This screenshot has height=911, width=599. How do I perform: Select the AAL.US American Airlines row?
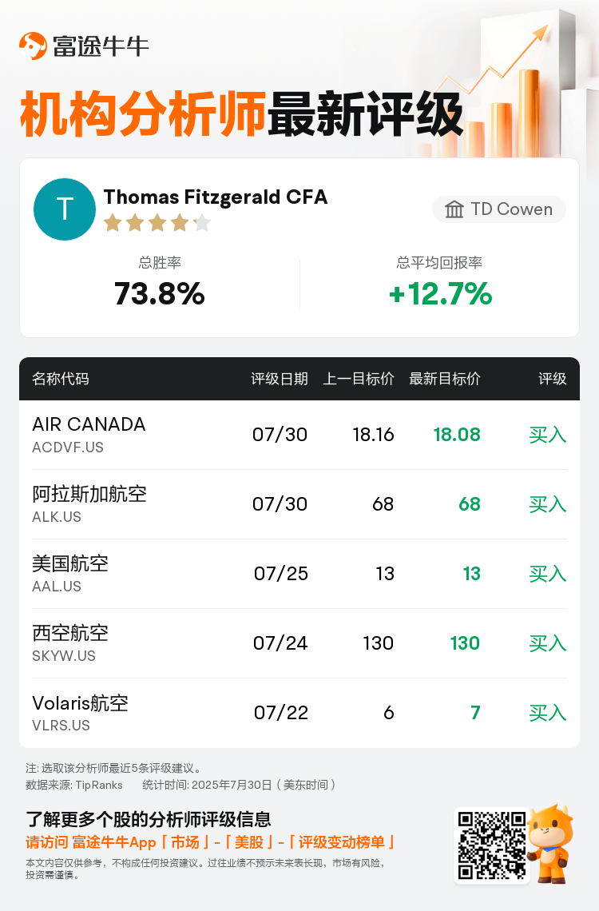(299, 574)
